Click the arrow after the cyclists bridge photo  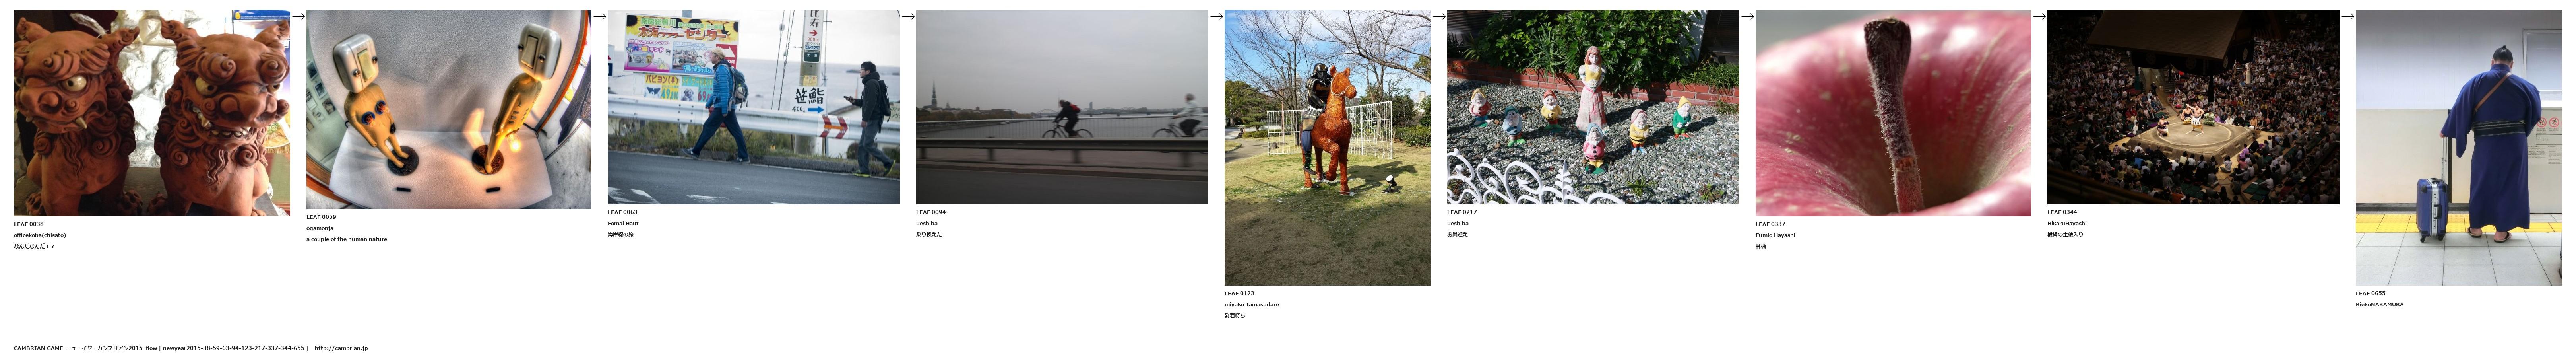[1216, 16]
